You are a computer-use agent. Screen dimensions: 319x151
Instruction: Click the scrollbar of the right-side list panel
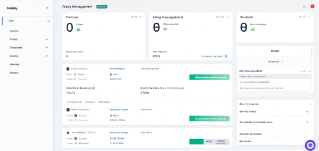click(311, 51)
